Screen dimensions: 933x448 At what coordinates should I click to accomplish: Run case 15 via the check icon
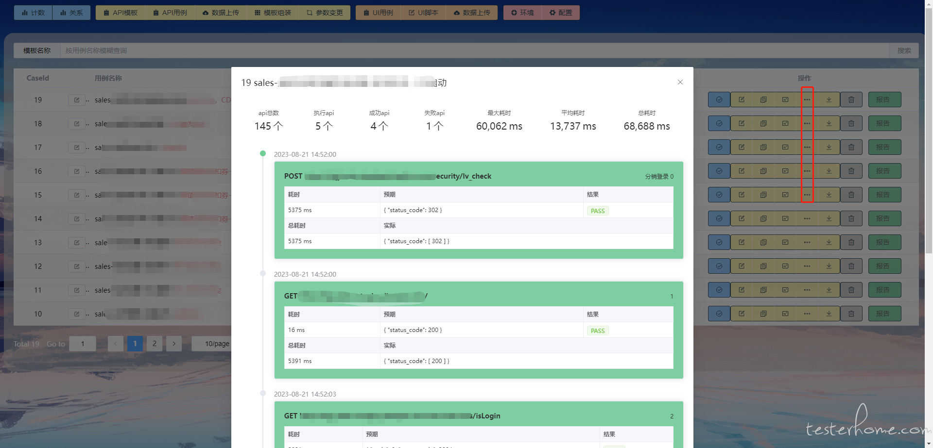(719, 195)
